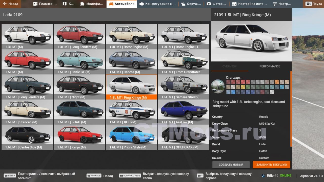This screenshot has width=324, height=182.
Task: Click the Derby Class value Mid-Size Car
Action: coord(267,124)
